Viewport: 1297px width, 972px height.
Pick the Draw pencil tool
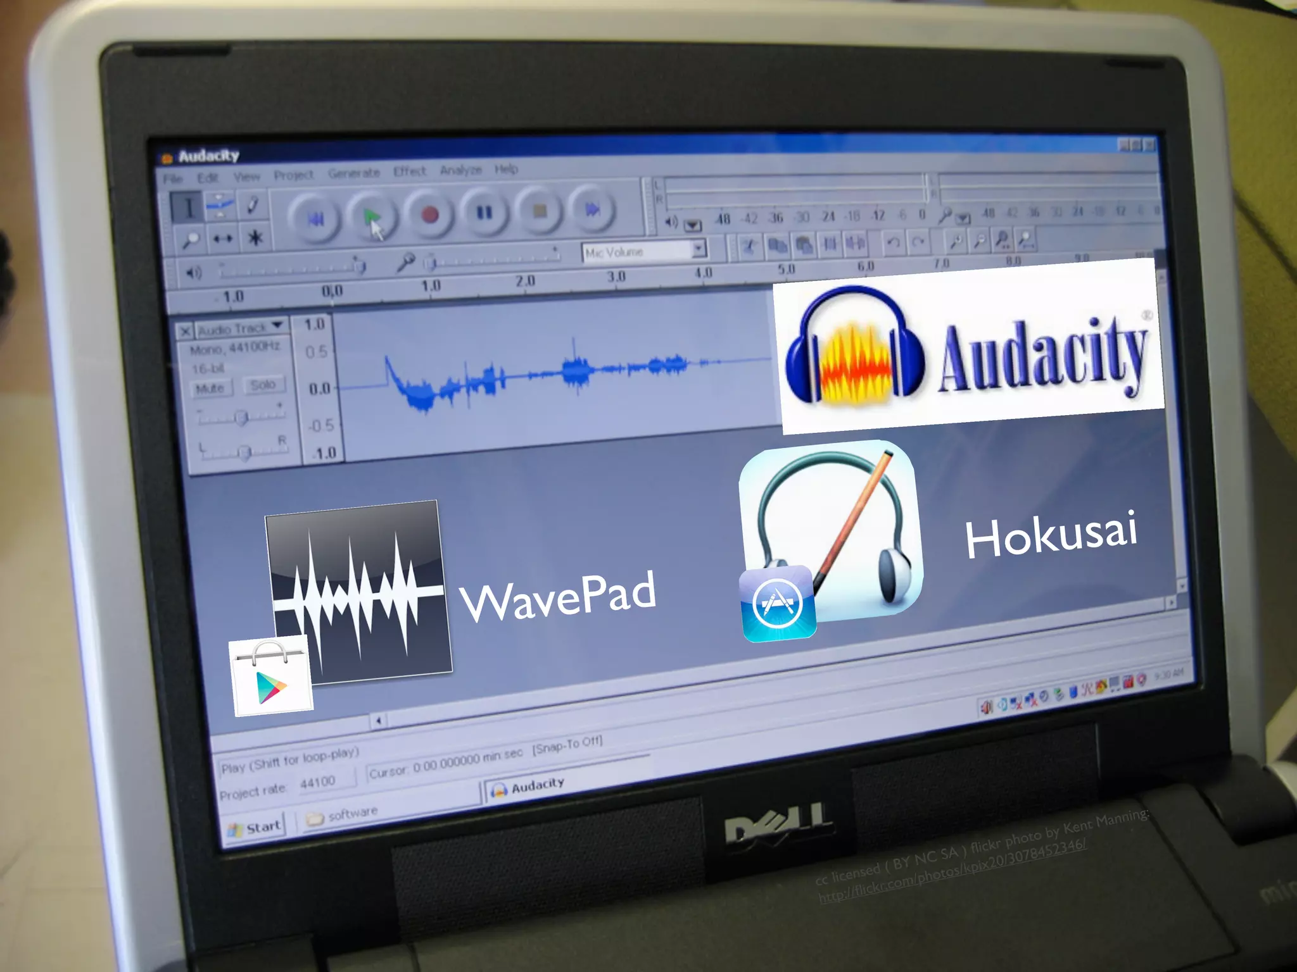click(253, 204)
